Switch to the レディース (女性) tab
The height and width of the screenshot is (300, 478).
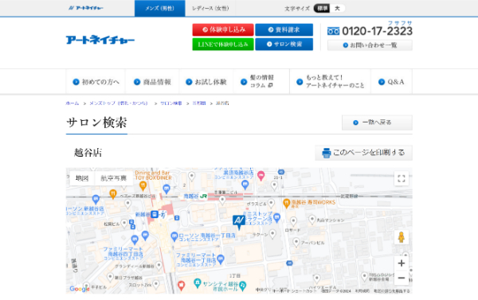210,8
